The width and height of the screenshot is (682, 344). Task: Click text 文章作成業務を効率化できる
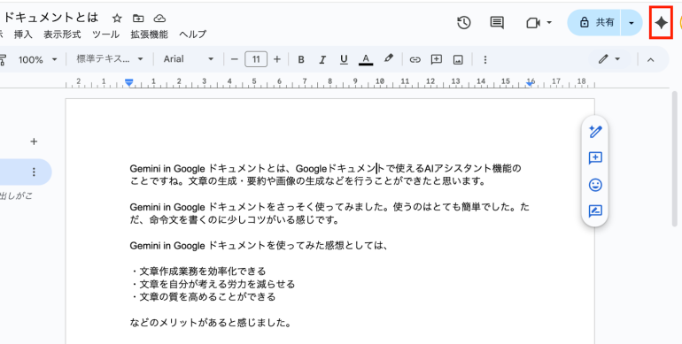tap(202, 271)
